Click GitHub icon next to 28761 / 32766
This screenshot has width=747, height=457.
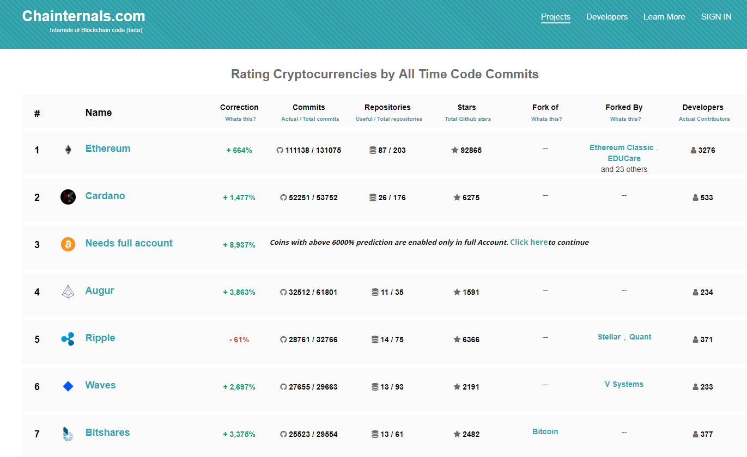point(283,339)
